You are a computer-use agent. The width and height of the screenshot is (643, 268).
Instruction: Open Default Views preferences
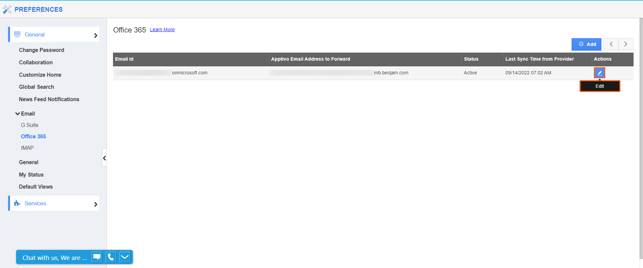click(x=36, y=187)
